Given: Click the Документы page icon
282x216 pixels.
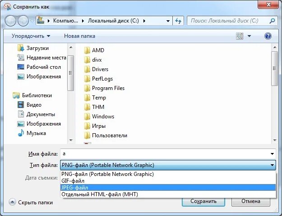Looking at the screenshot, I should 21,114.
